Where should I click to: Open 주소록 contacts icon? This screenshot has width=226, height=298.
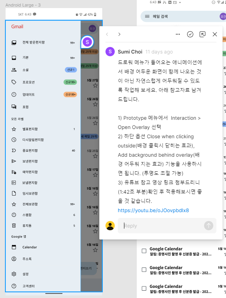14,259
